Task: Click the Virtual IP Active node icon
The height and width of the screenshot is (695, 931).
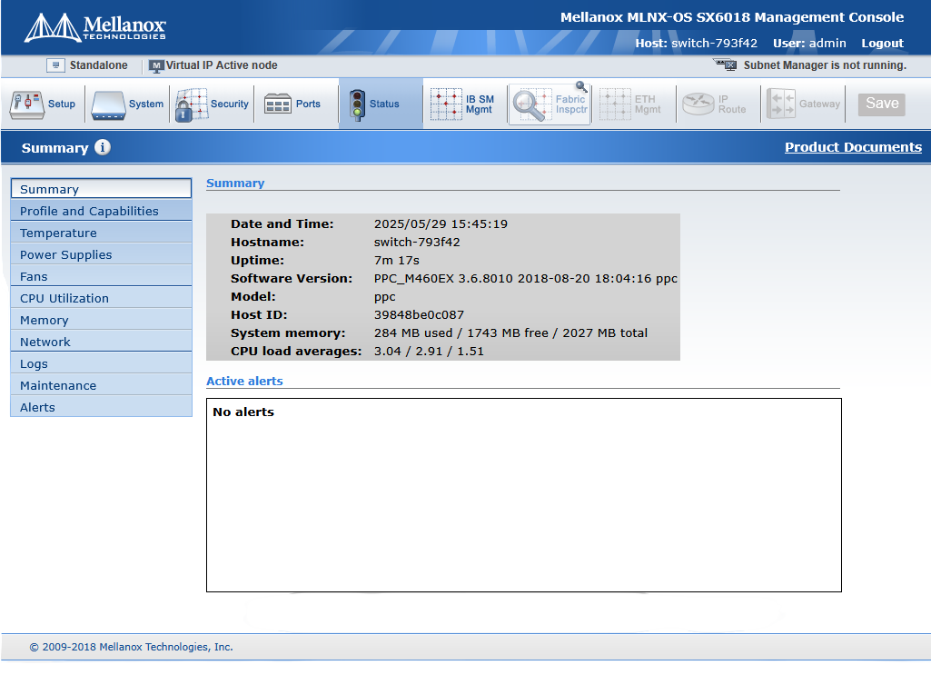Action: point(155,66)
